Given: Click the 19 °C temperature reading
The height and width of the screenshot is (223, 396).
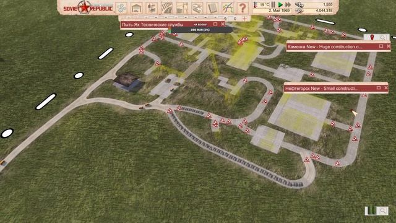Looking at the screenshot, I should click(x=264, y=4).
